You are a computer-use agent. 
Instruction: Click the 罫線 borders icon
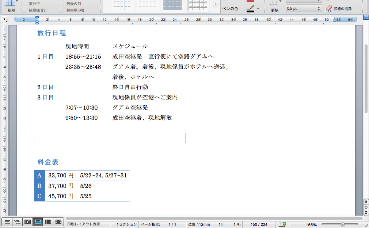tap(273, 3)
